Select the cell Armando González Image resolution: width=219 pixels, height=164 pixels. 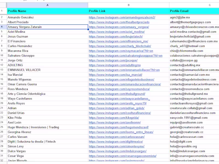(47, 17)
